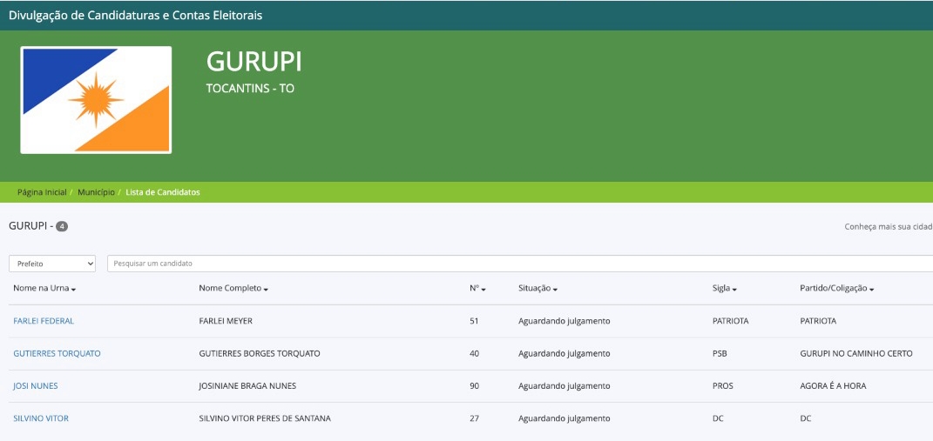Sort by Partido/Coligação column arrow
The width and height of the screenshot is (933, 441).
point(871,289)
